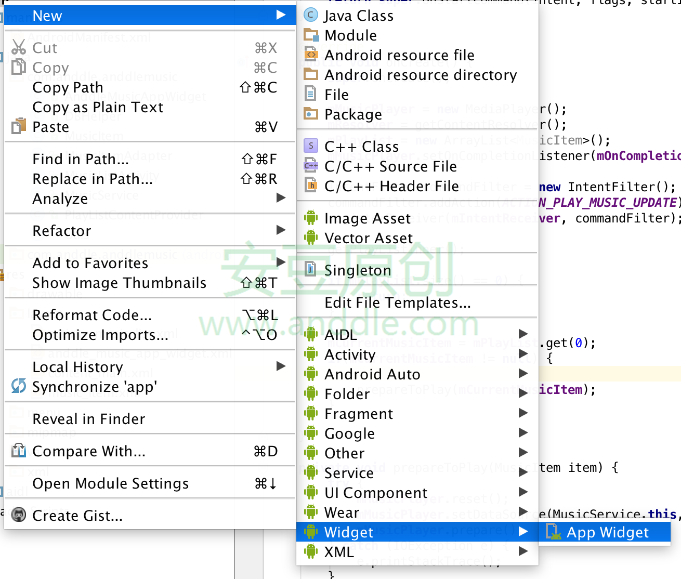Expand the Other submenu arrow

coord(523,452)
